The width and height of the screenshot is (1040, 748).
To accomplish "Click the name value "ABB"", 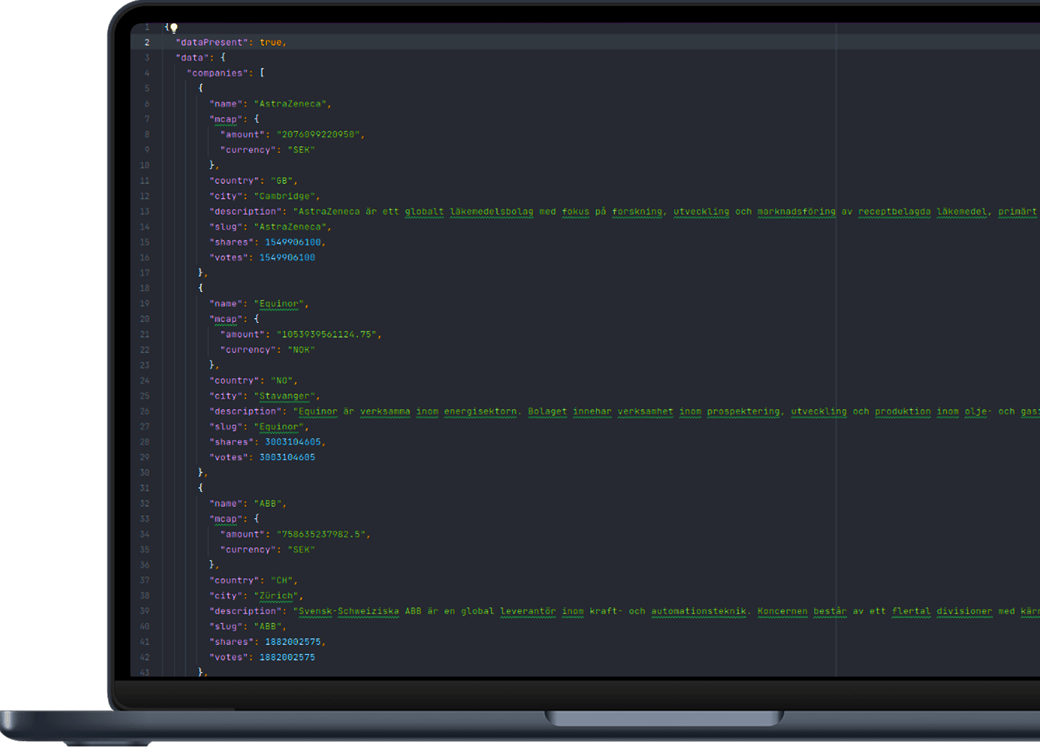I will pos(268,504).
